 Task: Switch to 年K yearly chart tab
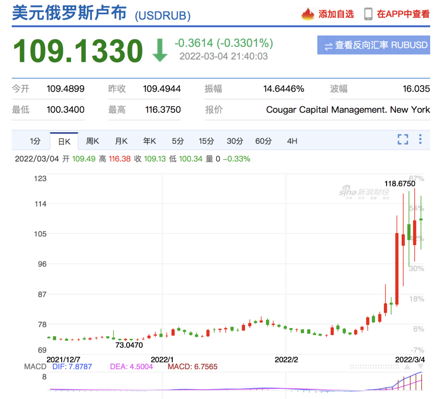[x=150, y=141]
